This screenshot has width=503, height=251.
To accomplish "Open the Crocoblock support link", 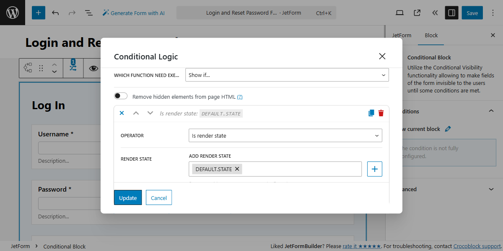I will (477, 246).
